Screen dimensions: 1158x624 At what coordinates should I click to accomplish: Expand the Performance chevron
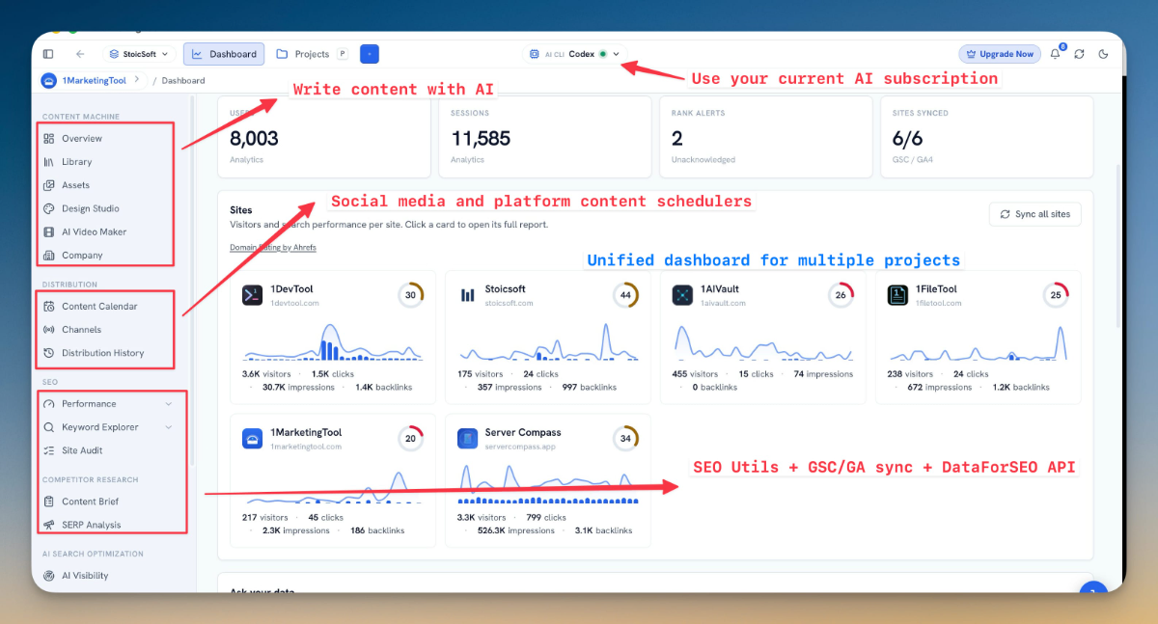coord(169,404)
